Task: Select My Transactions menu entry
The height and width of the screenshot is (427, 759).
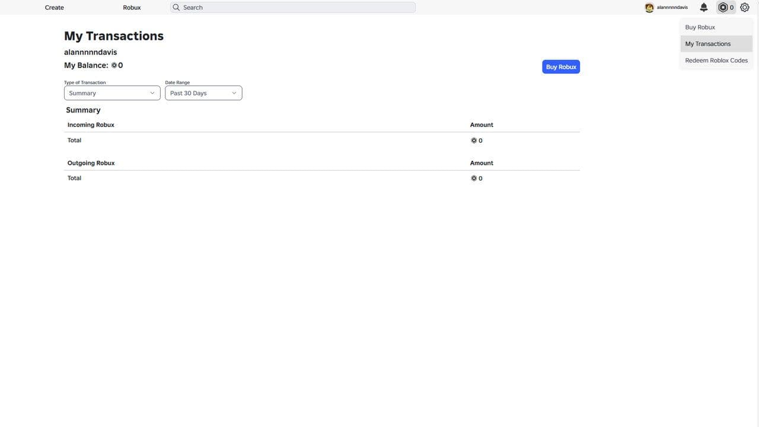Action: [716, 44]
